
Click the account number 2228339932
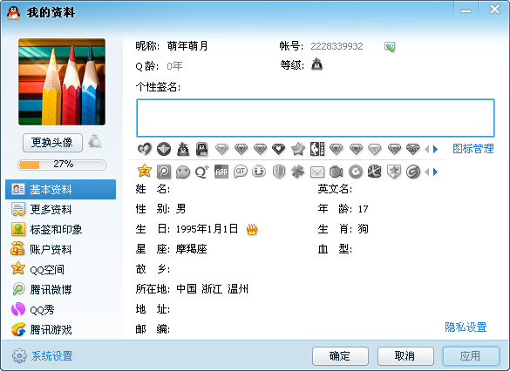click(337, 46)
